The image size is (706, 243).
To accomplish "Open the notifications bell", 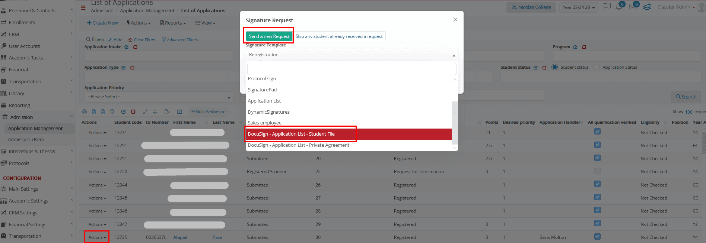I will [619, 7].
